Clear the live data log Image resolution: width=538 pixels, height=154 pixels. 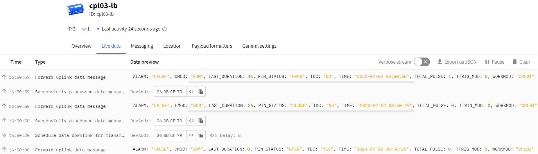click(521, 62)
